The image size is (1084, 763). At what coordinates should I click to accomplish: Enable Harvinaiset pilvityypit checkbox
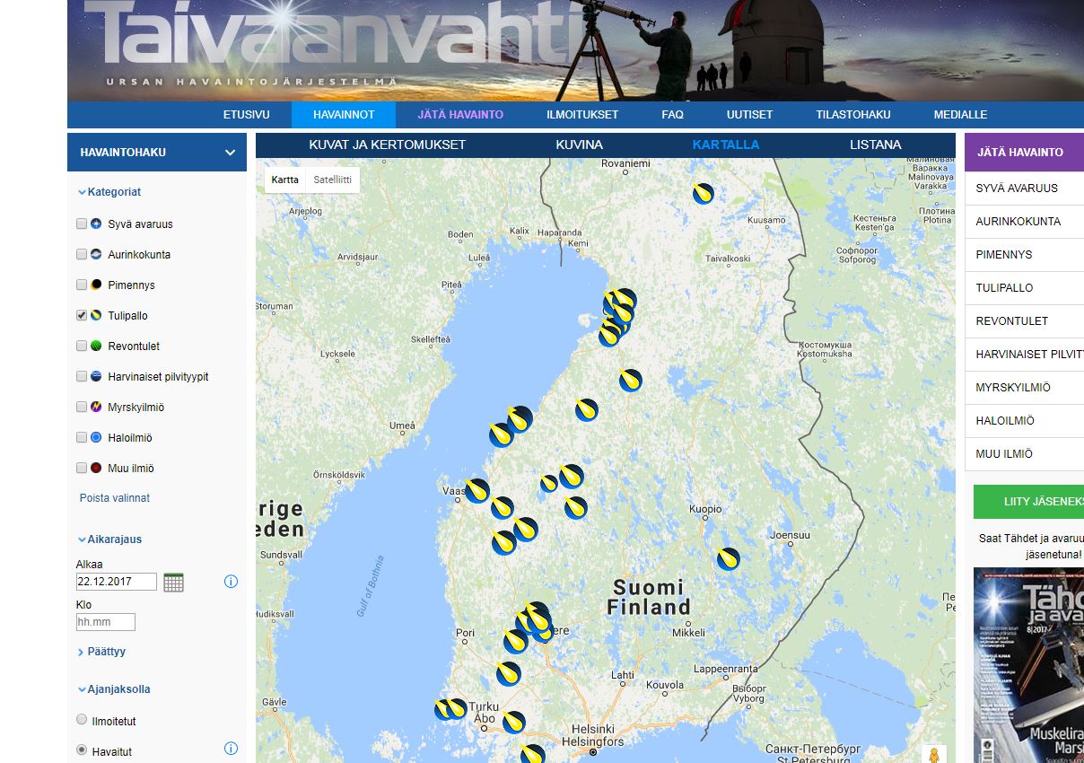(x=82, y=377)
